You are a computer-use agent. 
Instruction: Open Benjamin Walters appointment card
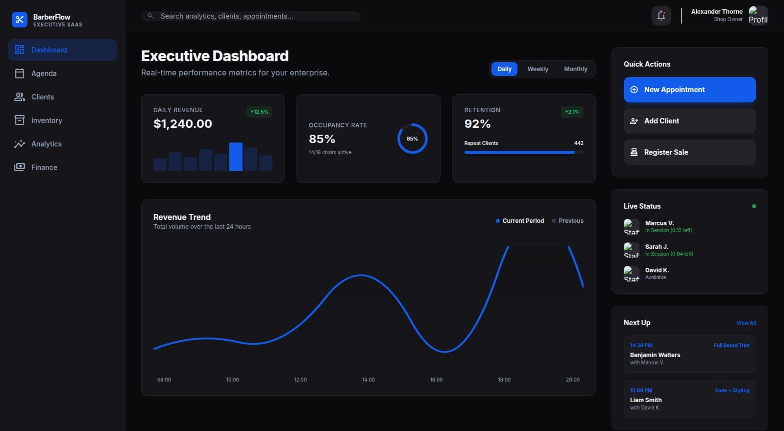pos(689,354)
